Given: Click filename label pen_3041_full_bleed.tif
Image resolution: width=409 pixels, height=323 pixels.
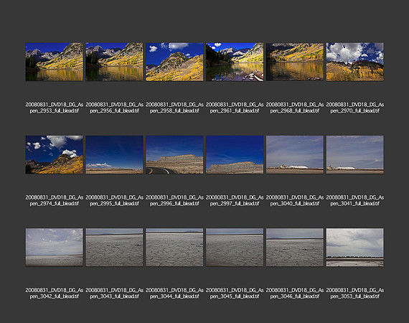Looking at the screenshot, I should [355, 204].
